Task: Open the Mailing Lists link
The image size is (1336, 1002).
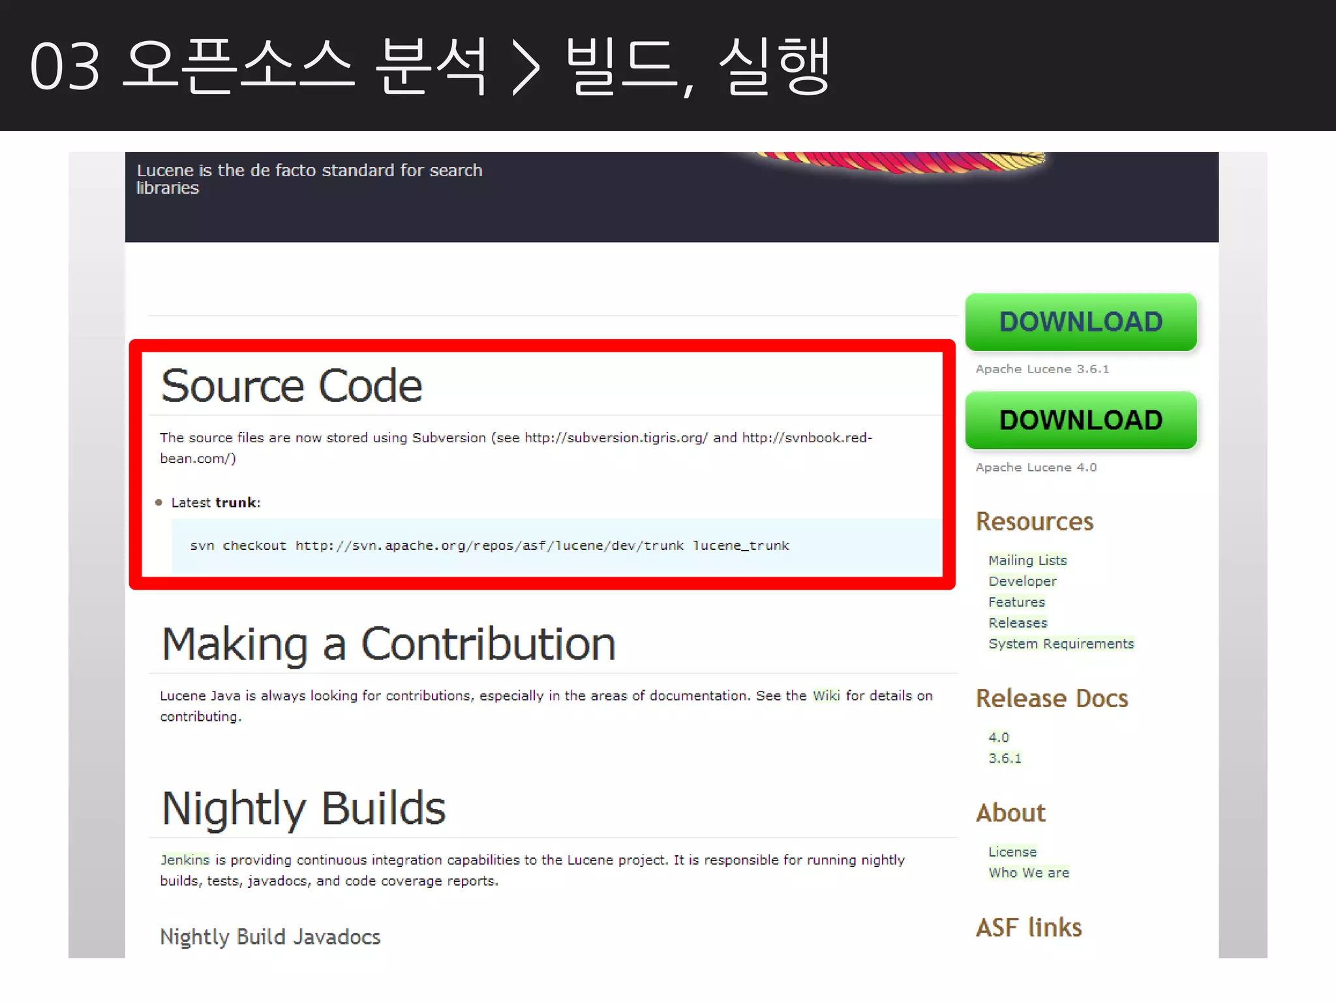Action: (1027, 560)
